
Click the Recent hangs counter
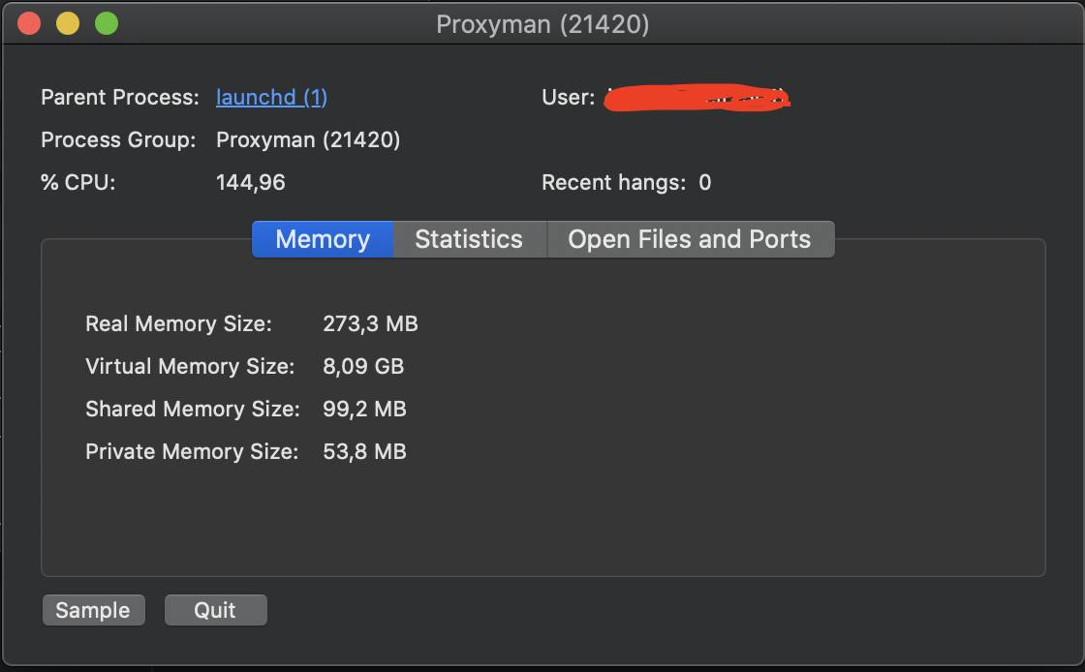pyautogui.click(x=705, y=182)
